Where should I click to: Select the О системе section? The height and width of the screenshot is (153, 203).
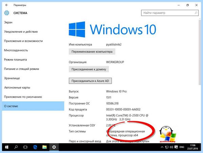click(33, 106)
